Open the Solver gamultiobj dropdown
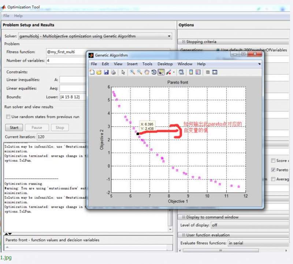The height and width of the screenshot is (264, 293). [95, 36]
